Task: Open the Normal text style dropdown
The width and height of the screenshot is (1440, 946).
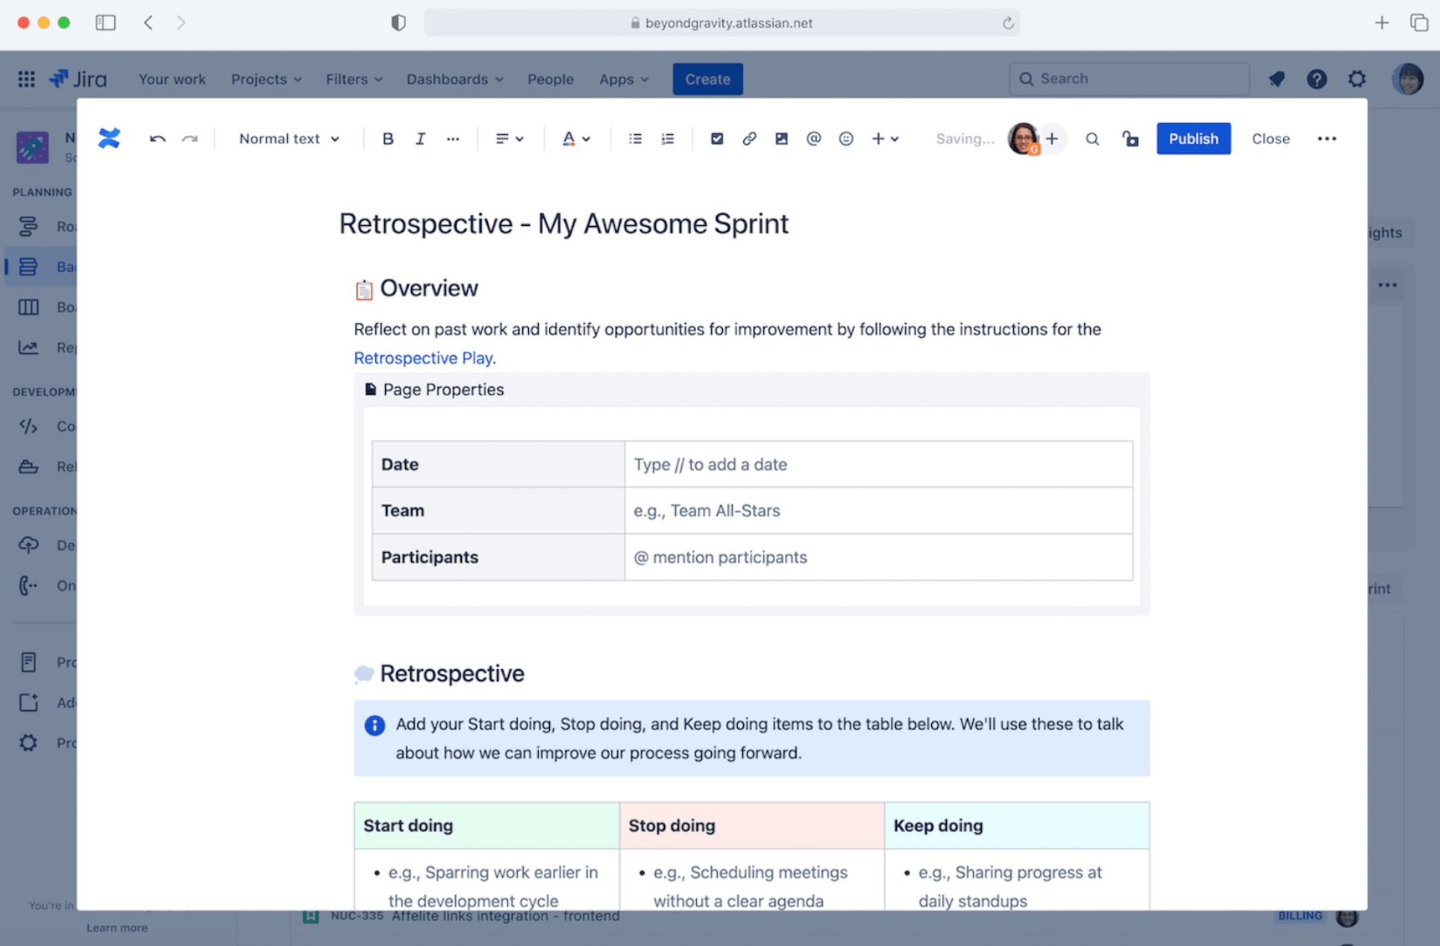Action: coord(289,139)
